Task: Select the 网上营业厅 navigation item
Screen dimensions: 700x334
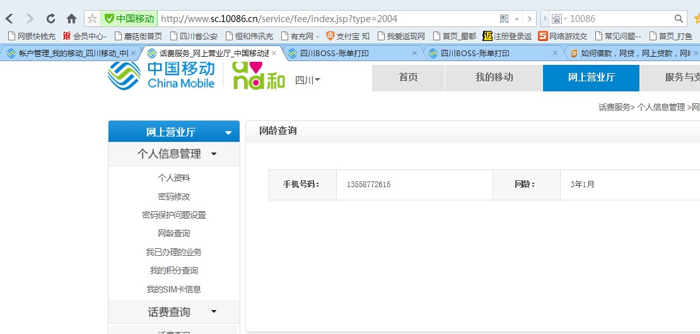Action: coord(591,78)
